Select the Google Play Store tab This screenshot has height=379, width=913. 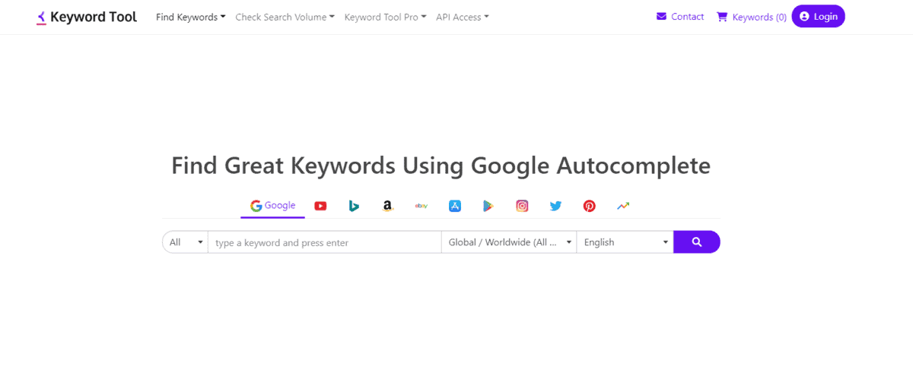click(488, 206)
